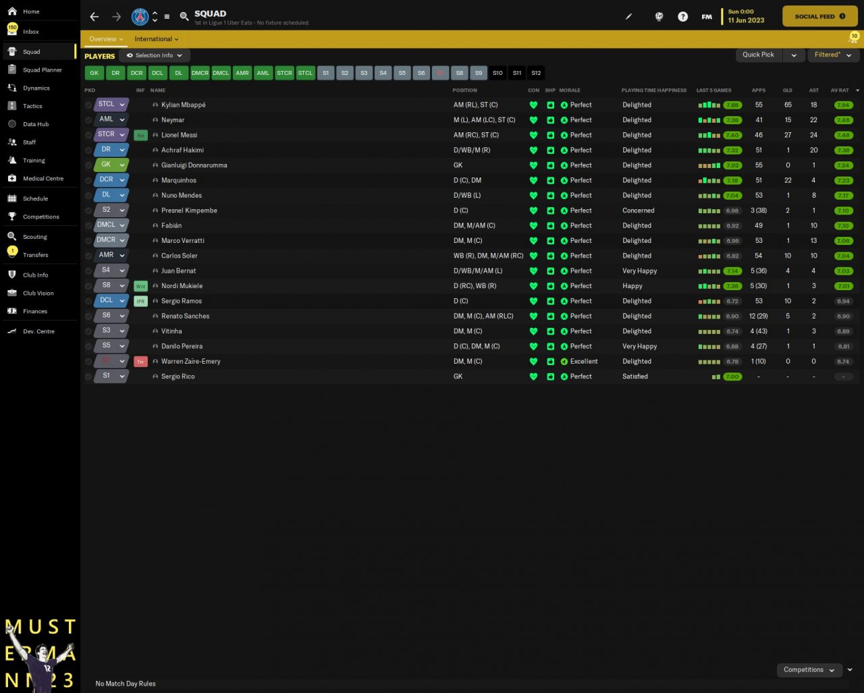The width and height of the screenshot is (864, 693).
Task: Click the Quick Pick button
Action: click(759, 55)
